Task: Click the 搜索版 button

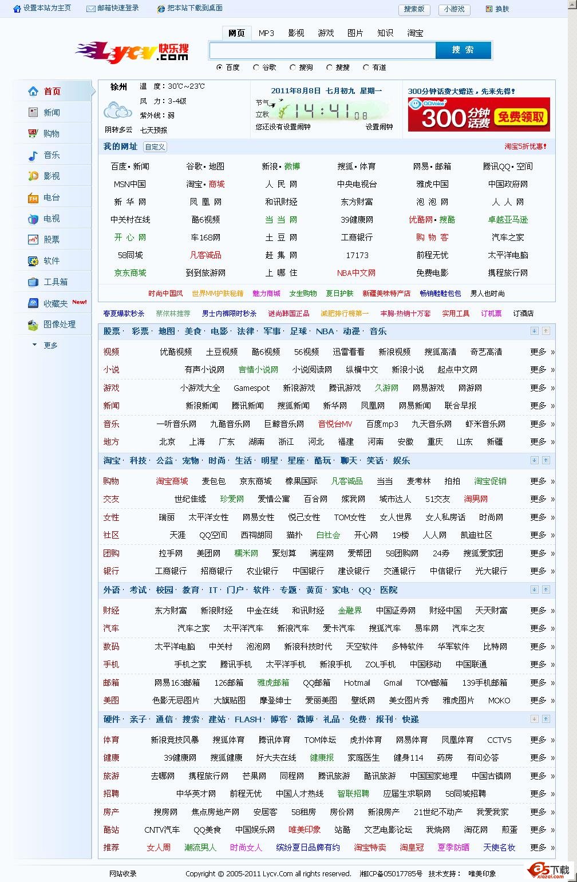Action: (414, 9)
